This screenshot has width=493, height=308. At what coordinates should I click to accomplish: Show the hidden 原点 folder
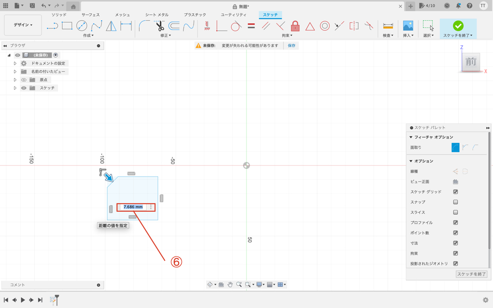click(x=24, y=80)
